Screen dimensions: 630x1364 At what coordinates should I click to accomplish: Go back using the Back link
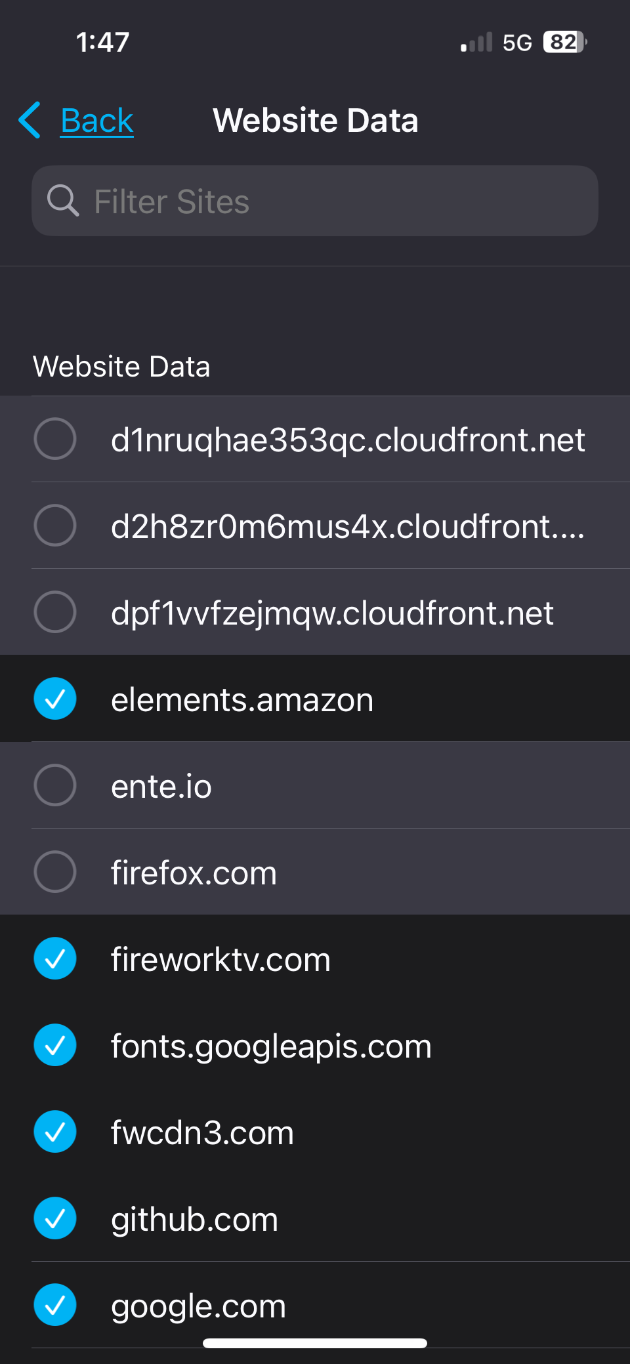point(97,121)
